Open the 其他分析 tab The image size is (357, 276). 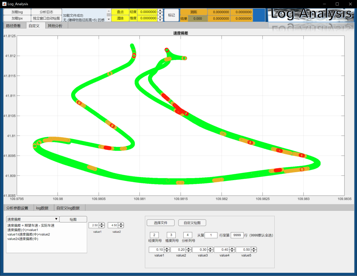pos(55,26)
